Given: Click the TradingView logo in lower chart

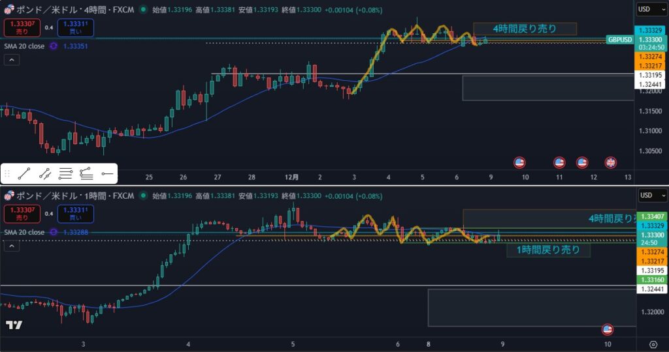Looking at the screenshot, I should [x=14, y=325].
